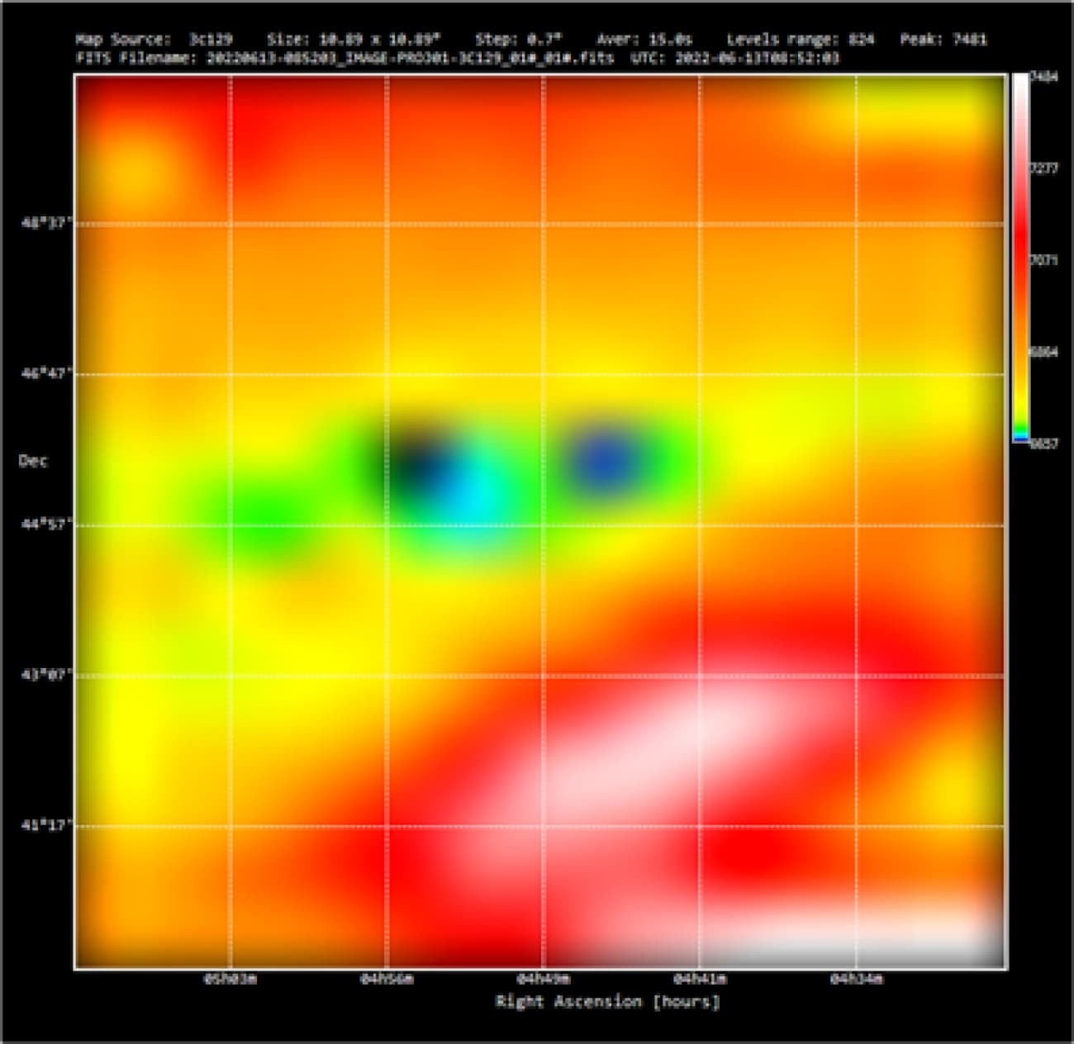Click the cyan region beside the black spot

[473, 496]
